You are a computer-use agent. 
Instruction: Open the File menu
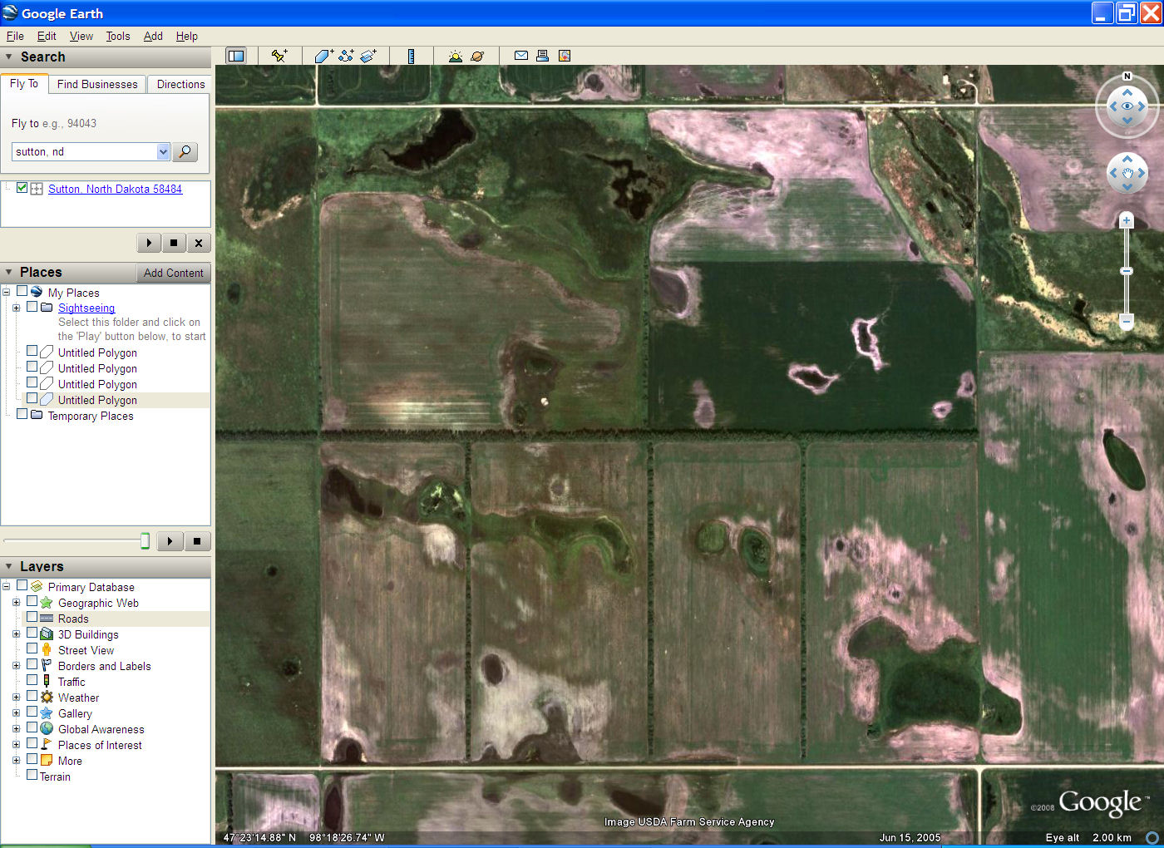[15, 36]
